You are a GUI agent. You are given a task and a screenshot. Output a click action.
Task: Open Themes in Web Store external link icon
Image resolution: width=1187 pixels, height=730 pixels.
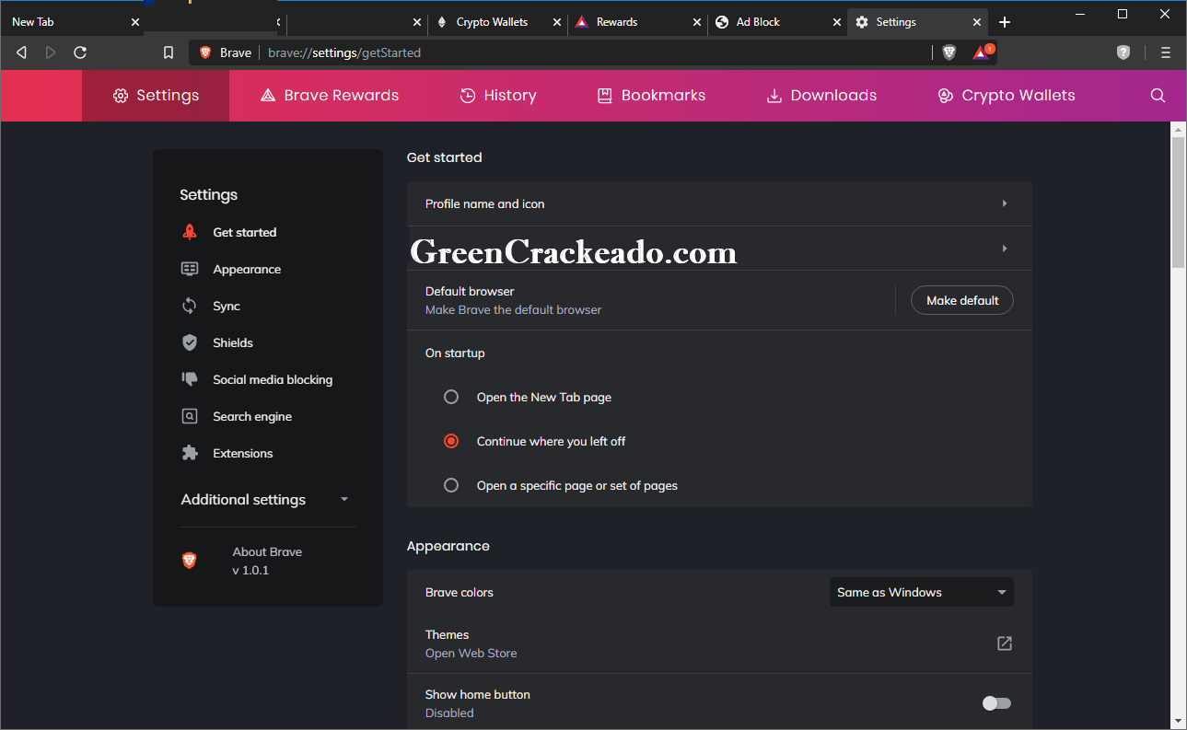(1005, 643)
